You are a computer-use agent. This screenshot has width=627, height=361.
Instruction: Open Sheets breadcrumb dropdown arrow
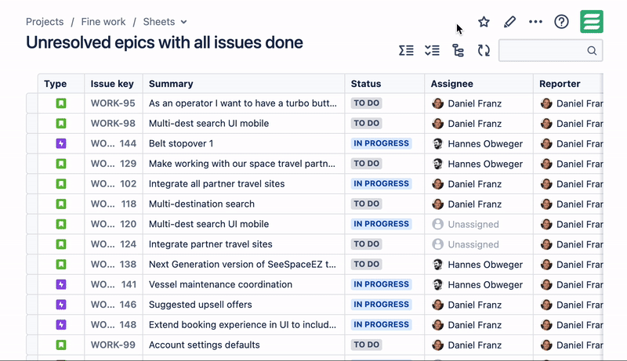(183, 22)
